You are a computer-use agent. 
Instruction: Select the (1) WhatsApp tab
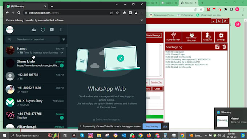tap(26, 6)
